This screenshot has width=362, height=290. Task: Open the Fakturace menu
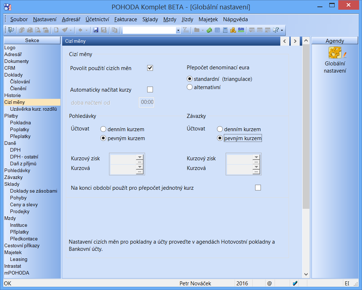126,19
